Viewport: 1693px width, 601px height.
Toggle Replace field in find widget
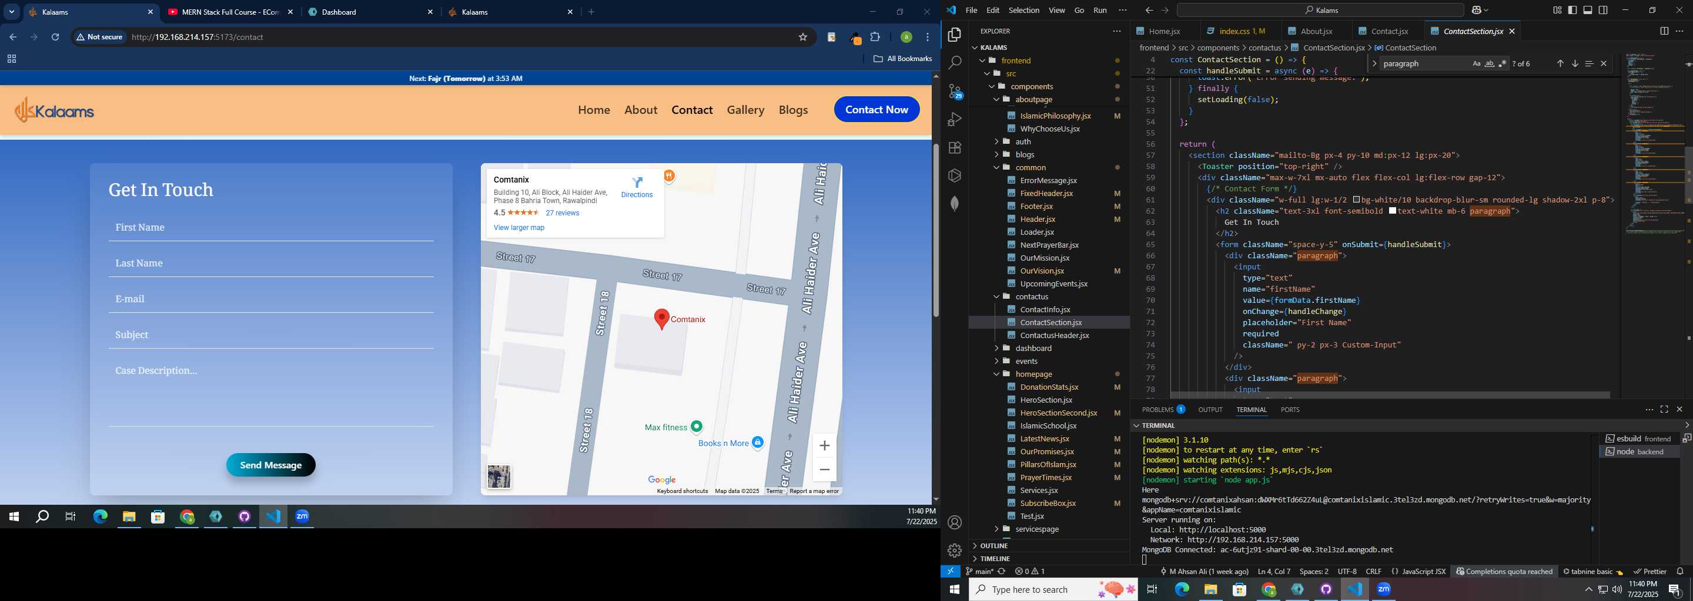pos(1374,63)
